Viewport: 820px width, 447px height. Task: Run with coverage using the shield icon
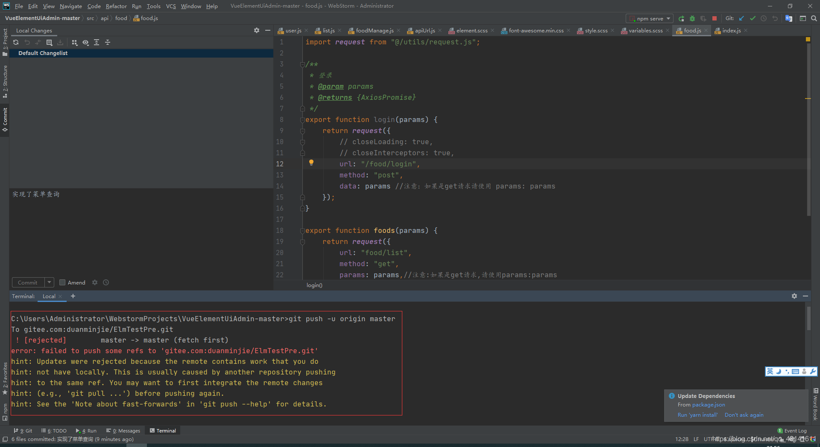tap(703, 18)
